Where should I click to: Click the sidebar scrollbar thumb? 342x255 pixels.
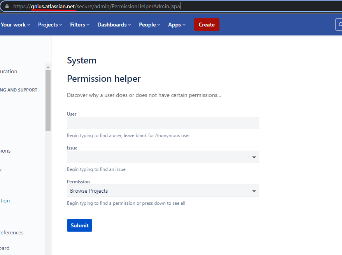pos(48,100)
